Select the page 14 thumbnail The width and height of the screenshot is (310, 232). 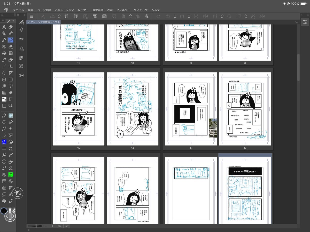[x=133, y=109]
